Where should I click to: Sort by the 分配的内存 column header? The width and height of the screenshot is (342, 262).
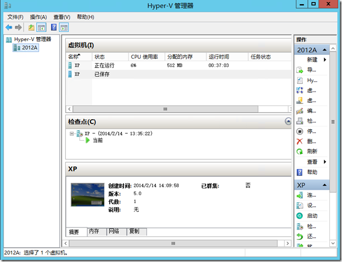point(186,56)
